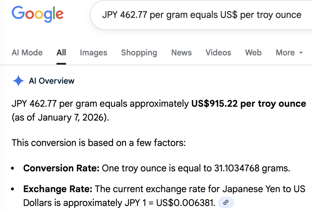This screenshot has height=210, width=312.
Task: Open the Images tab
Action: (93, 53)
